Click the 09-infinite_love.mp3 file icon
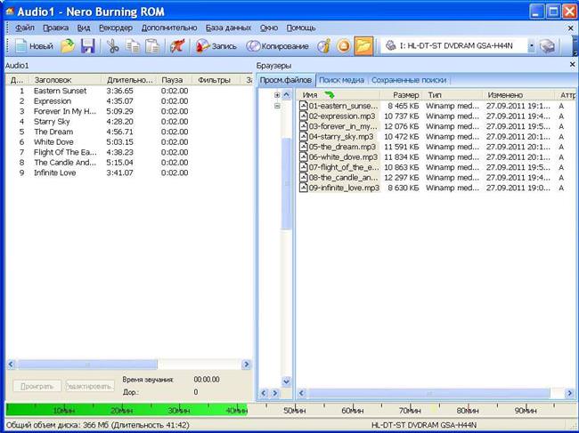Screen dimensions: 579x433 click(304, 188)
